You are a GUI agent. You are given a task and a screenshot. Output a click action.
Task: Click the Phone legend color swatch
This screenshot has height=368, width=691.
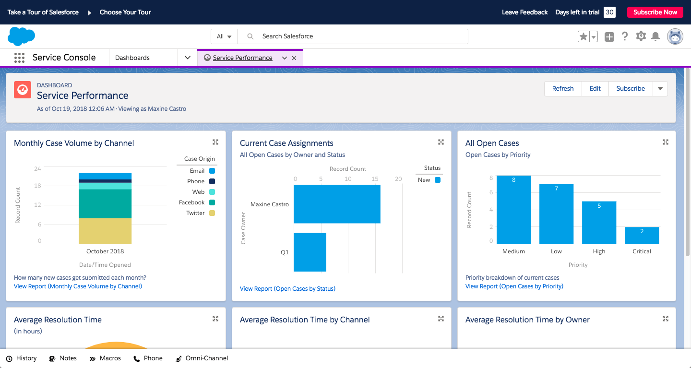212,181
